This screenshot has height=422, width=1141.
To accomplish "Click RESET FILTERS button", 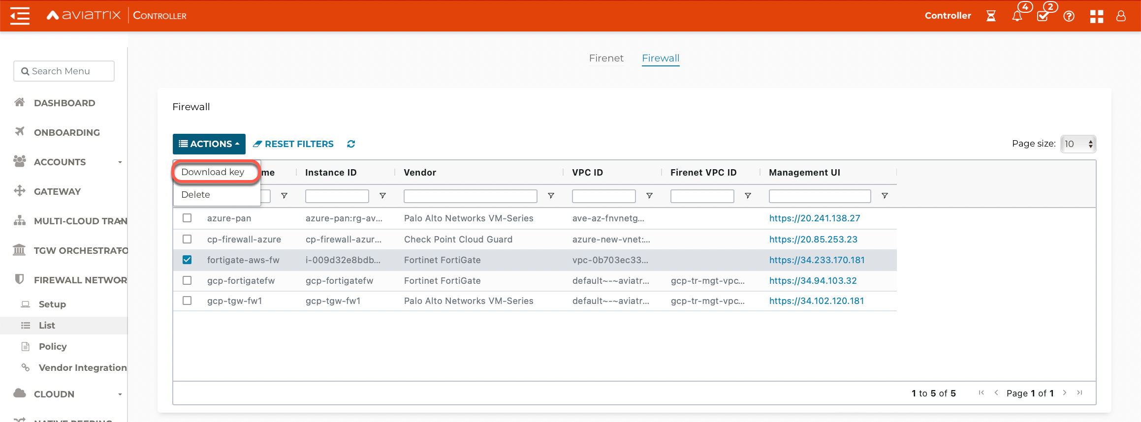I will click(293, 144).
